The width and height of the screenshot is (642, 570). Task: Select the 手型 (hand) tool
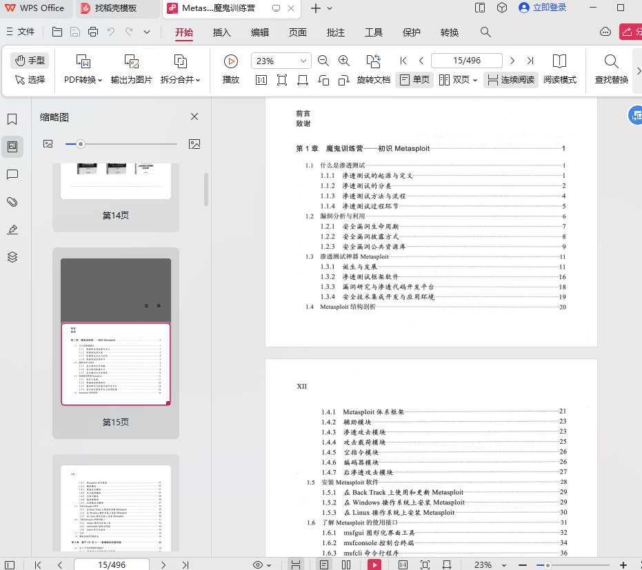pos(30,61)
